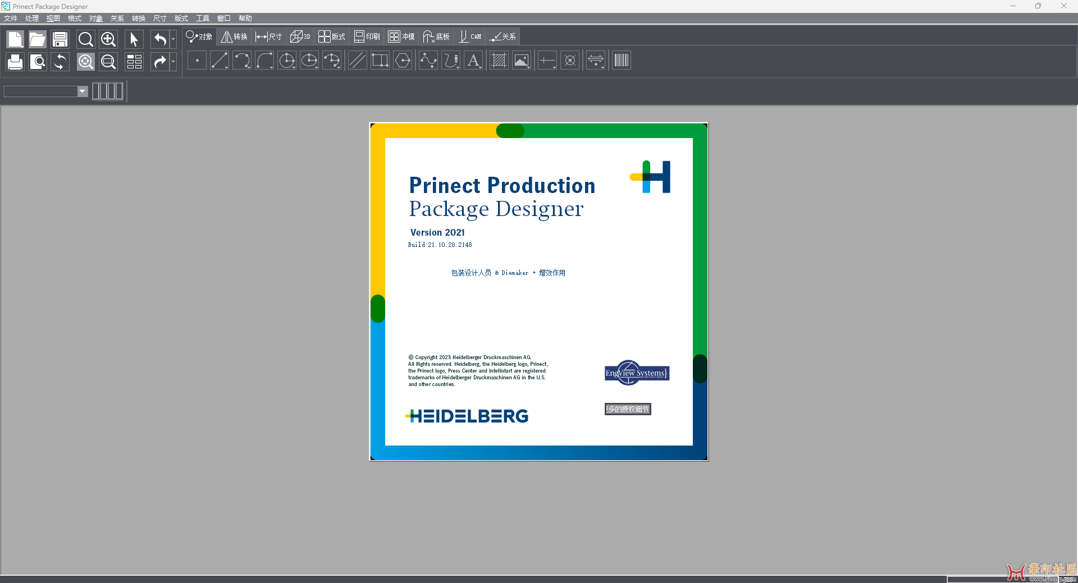The image size is (1078, 583).
Task: Switch to the 尺寸 toolbar tab
Action: click(268, 36)
